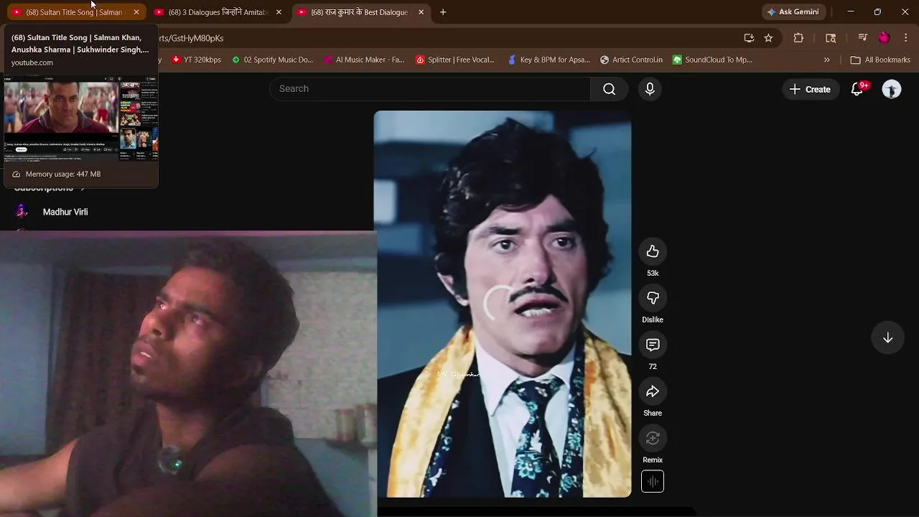The image size is (919, 517).
Task: Dislike the short video
Action: [653, 298]
